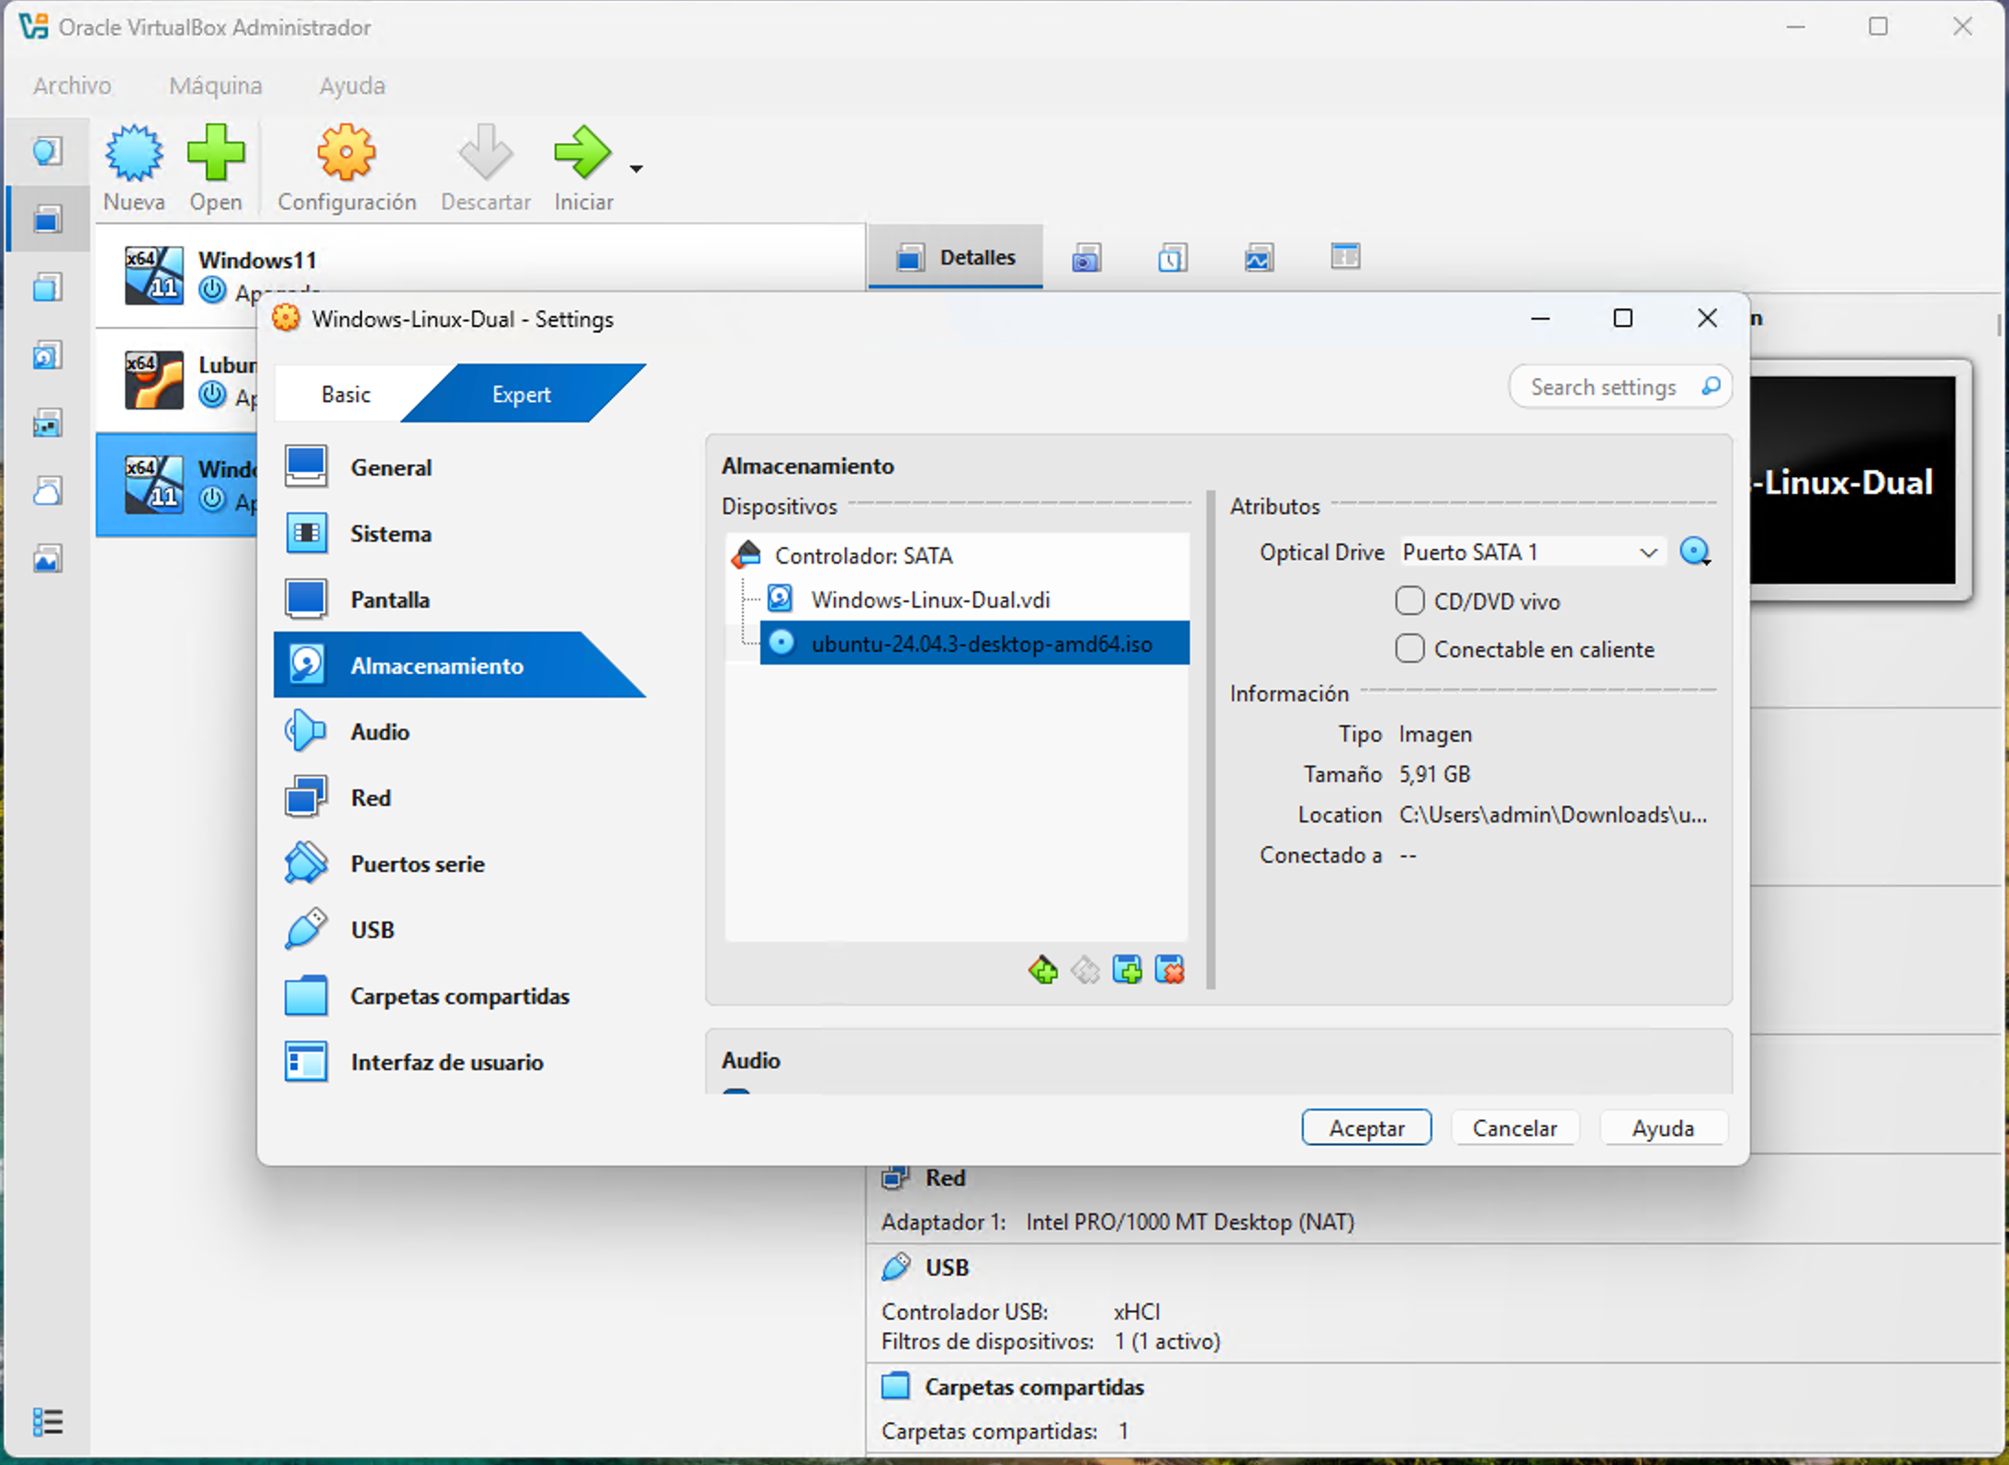Open the Ayuda menu in menu bar

click(352, 85)
